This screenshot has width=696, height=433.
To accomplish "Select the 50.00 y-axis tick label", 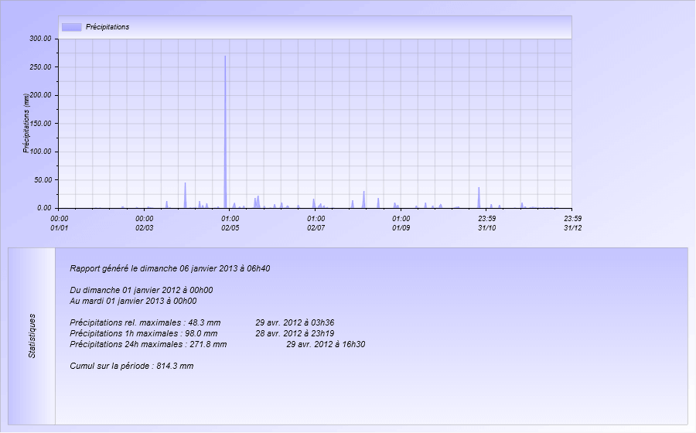I will click(43, 180).
